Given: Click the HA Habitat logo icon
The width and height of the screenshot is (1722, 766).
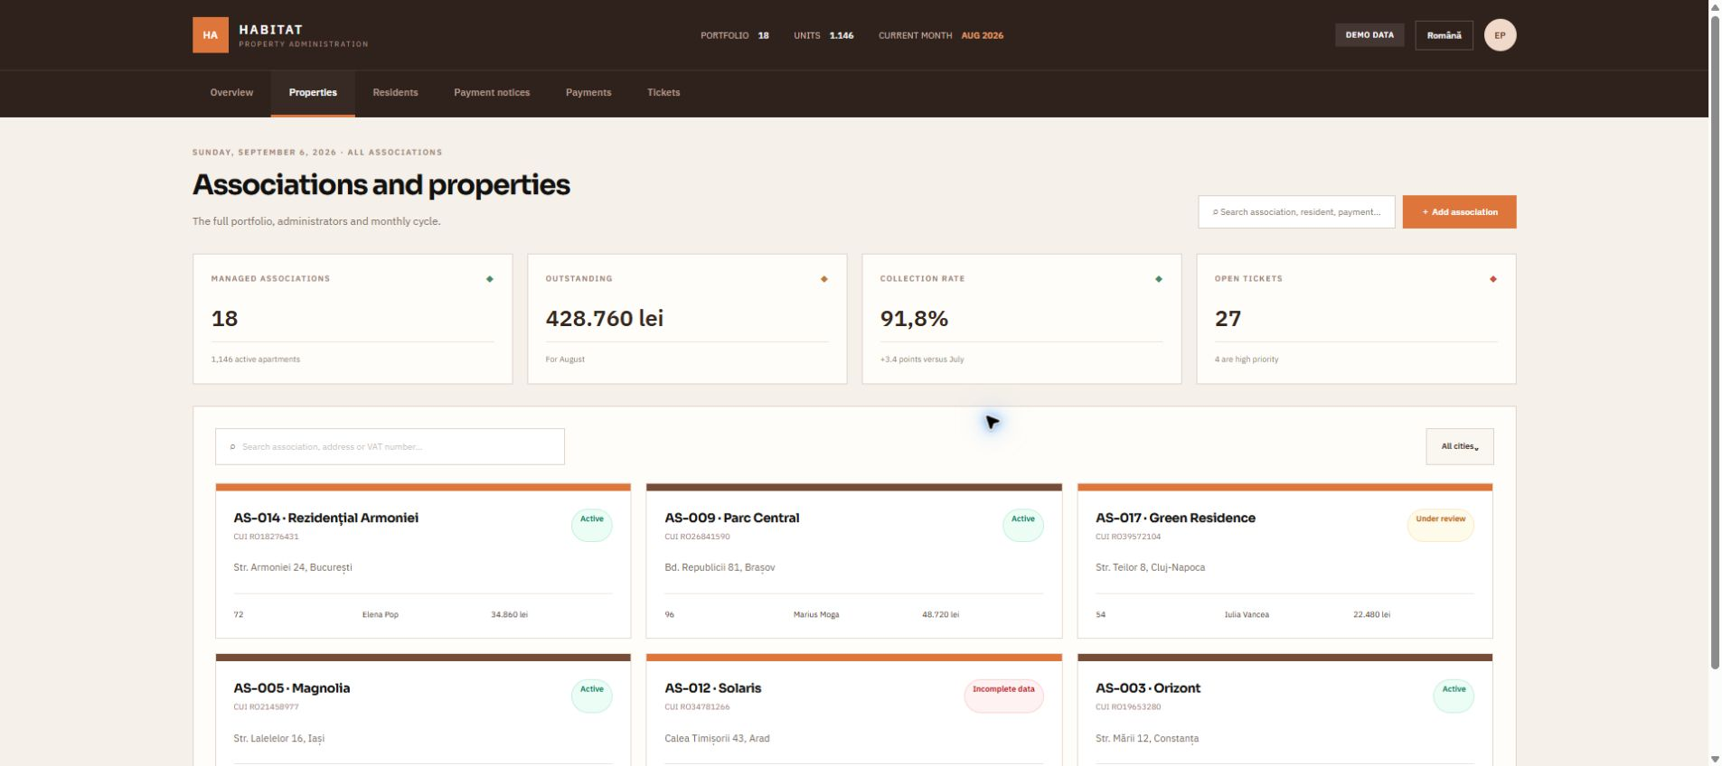Looking at the screenshot, I should (x=210, y=35).
